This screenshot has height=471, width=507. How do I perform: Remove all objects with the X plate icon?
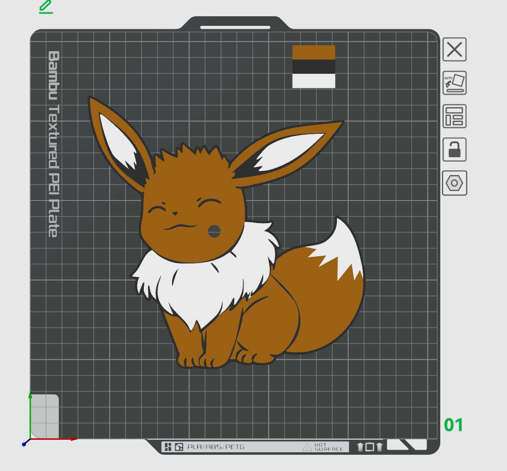pos(454,50)
